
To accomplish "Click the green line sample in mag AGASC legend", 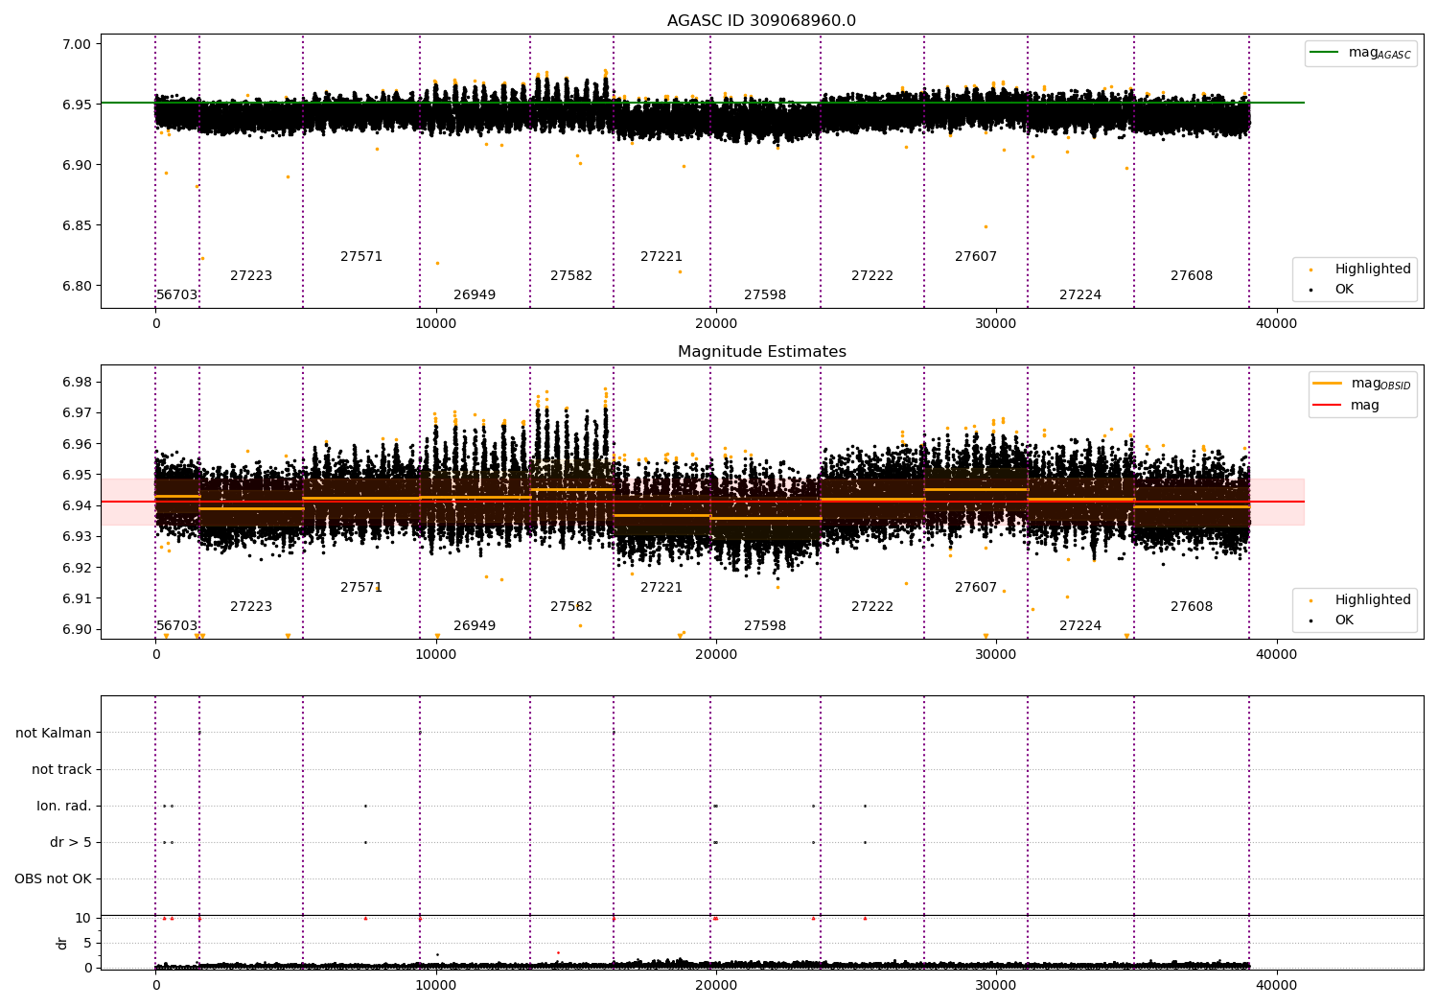I will pos(1325,53).
